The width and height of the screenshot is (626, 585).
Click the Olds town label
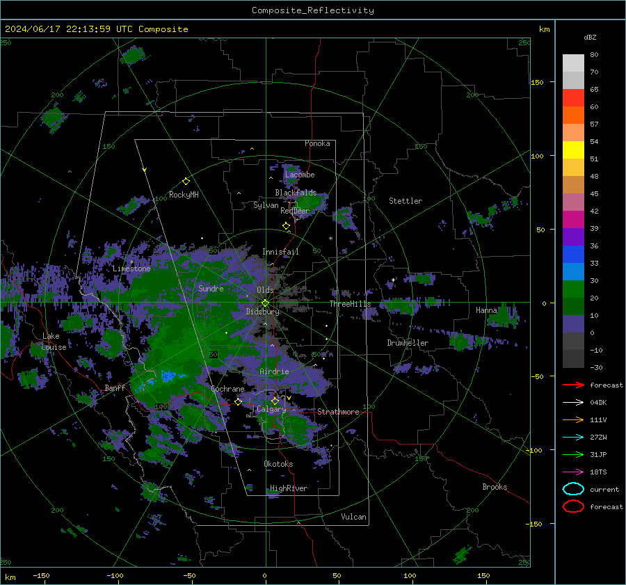(265, 290)
